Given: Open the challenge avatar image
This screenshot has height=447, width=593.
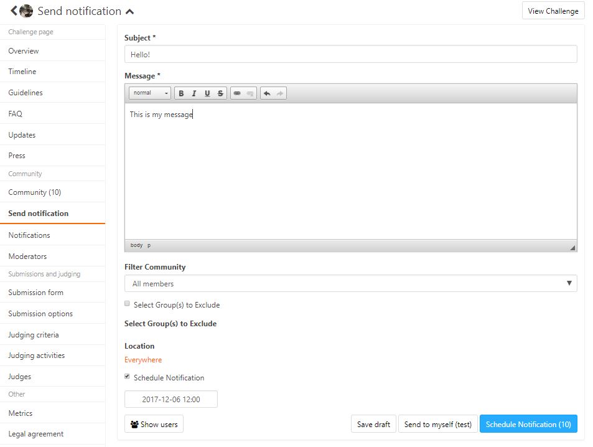Looking at the screenshot, I should click(26, 11).
